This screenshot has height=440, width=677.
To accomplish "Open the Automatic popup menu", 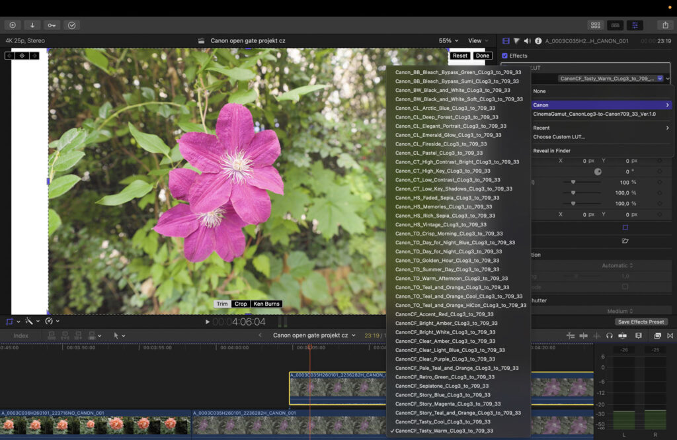I will pos(617,265).
